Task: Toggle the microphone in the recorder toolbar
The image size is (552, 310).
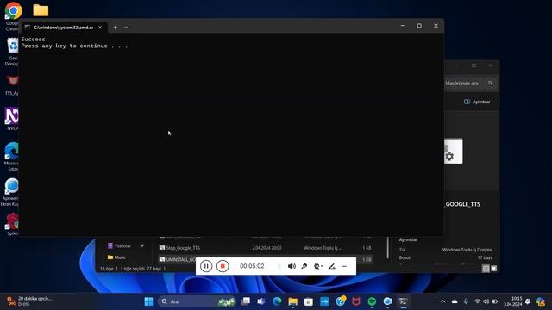Action: pyautogui.click(x=304, y=266)
